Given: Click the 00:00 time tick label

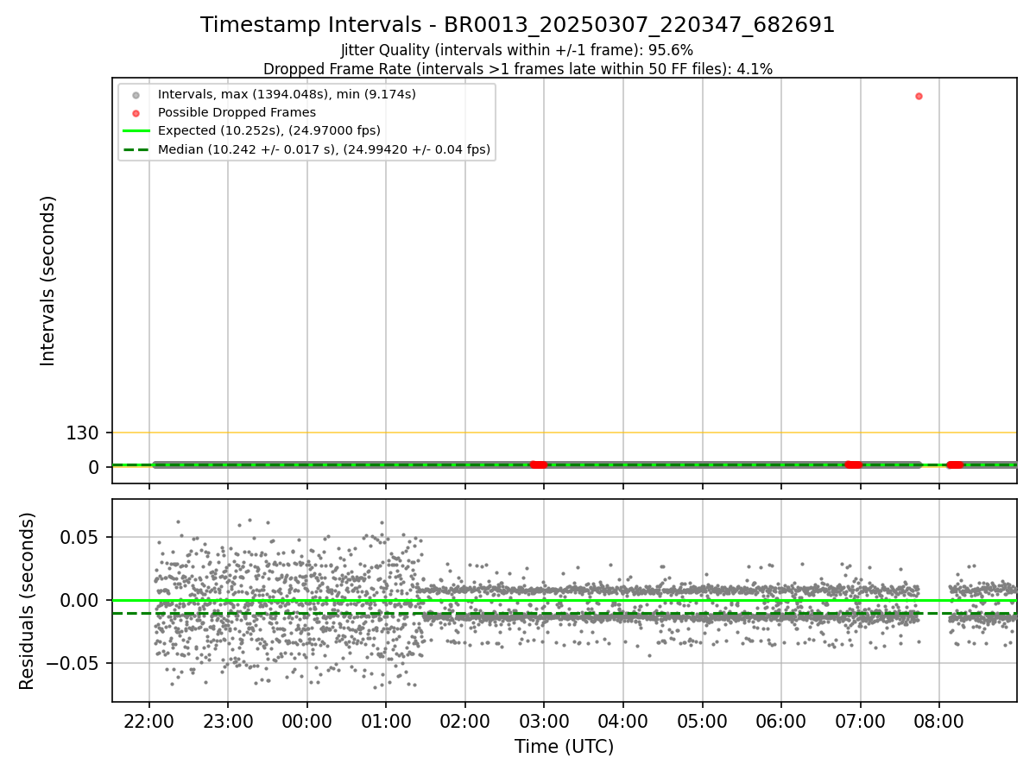Looking at the screenshot, I should [307, 721].
